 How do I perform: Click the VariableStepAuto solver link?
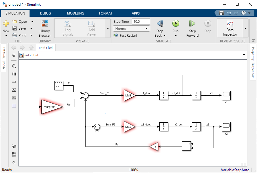click(235, 170)
